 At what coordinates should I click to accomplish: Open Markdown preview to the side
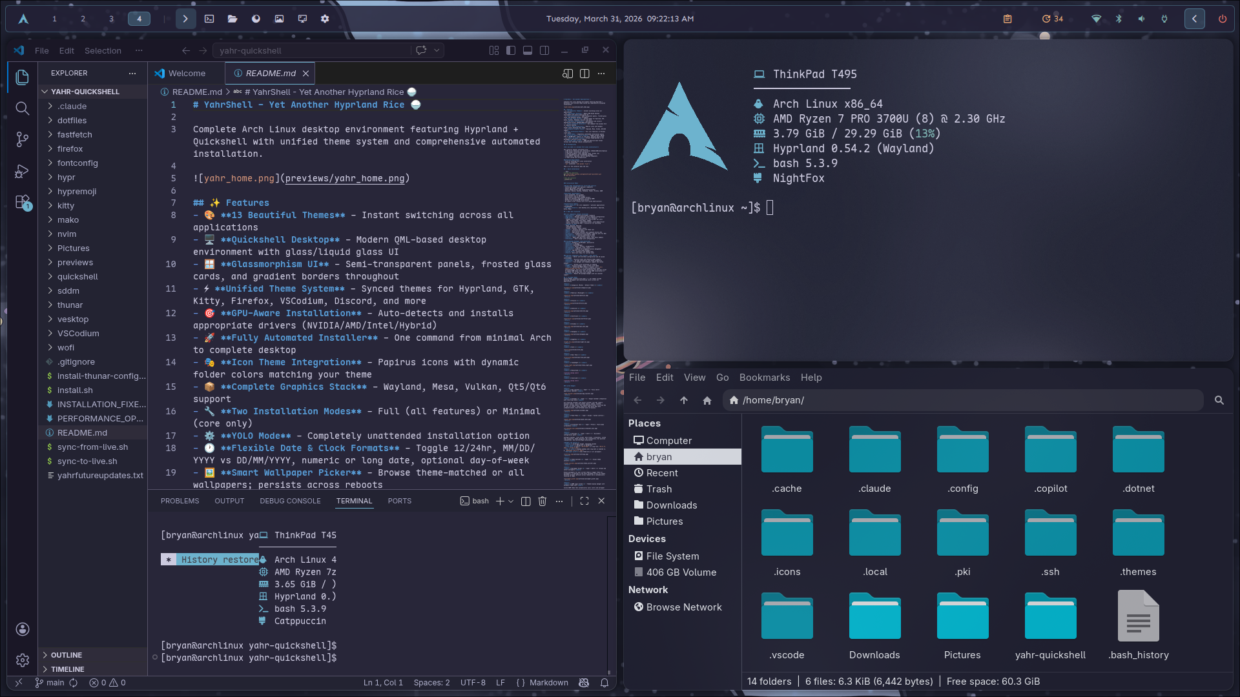[568, 74]
